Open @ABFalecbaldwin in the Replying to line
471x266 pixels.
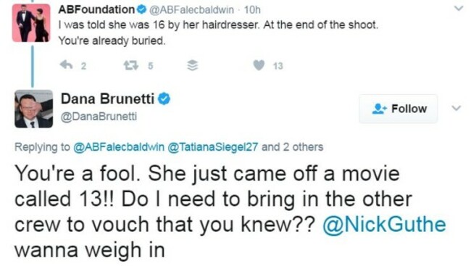click(119, 147)
